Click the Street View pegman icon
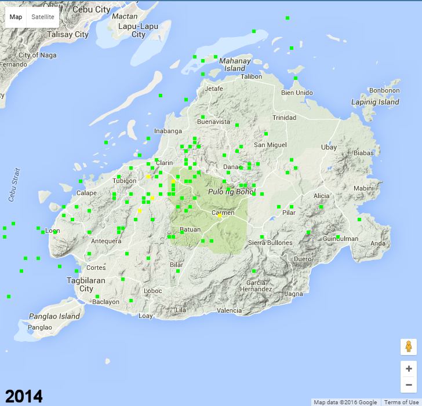 [409, 347]
